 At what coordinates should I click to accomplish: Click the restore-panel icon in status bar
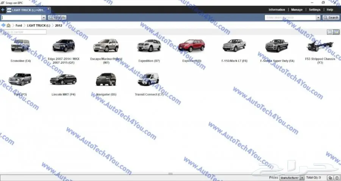[330, 178]
